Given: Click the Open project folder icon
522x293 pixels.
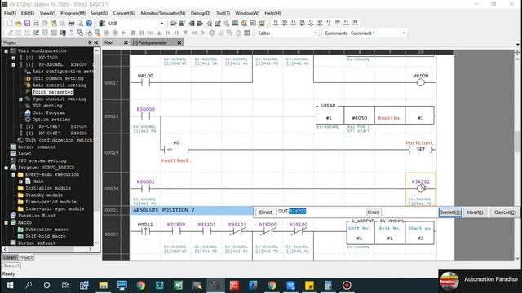Looking at the screenshot, I should point(18,24).
